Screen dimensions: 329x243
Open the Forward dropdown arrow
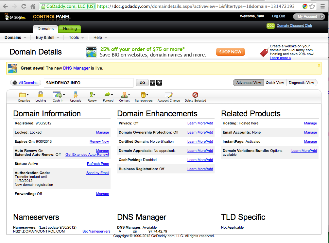click(x=112, y=95)
